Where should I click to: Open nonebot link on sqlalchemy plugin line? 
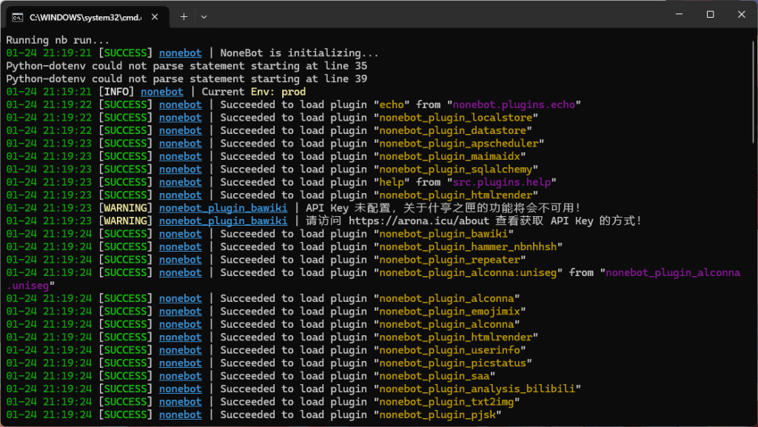coord(181,169)
